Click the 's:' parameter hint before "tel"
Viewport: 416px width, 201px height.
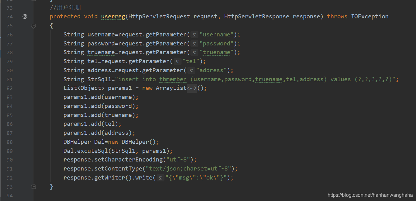177,61
